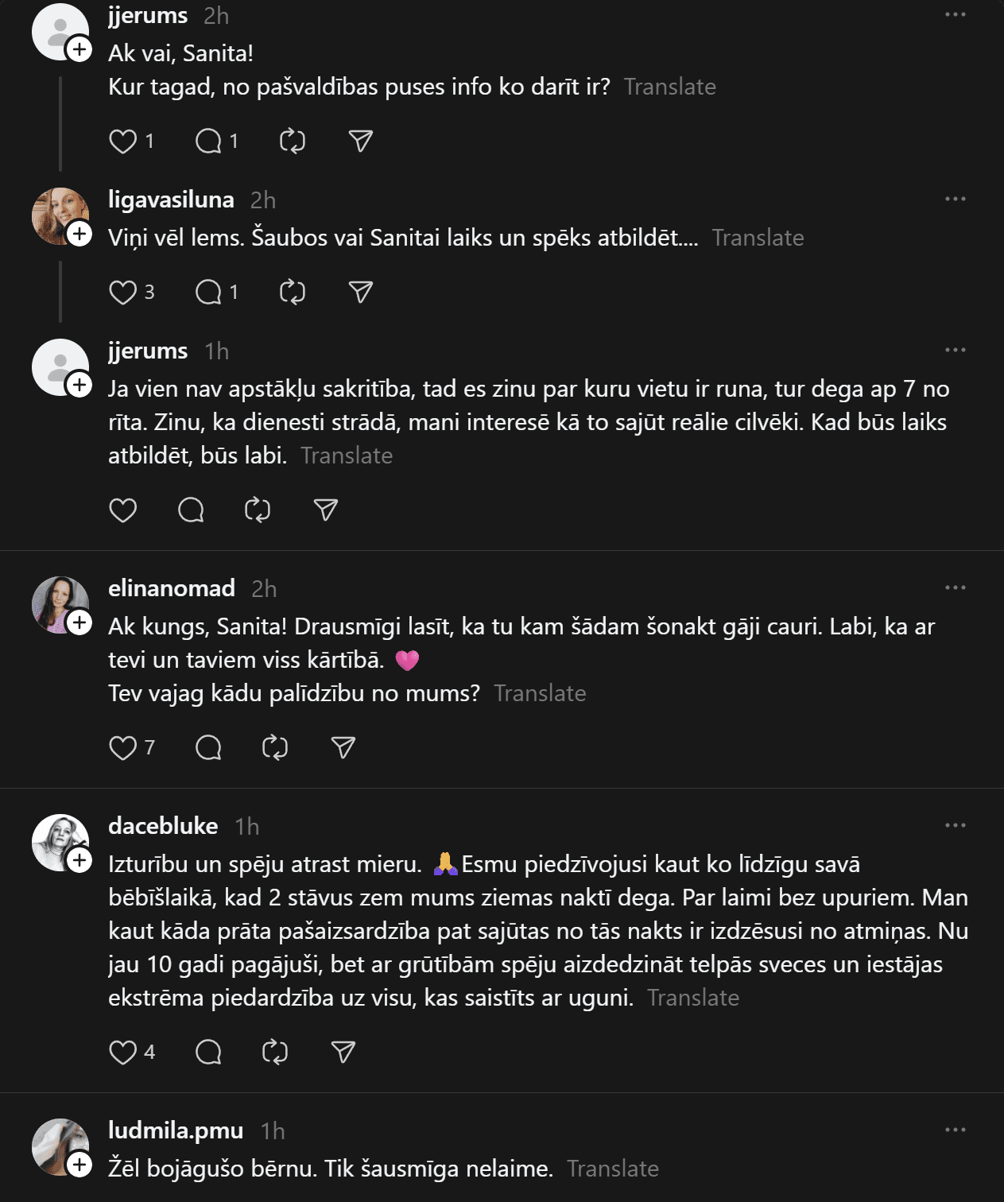Follow ludmila.pmu using the plus badge
Screen dimensions: 1004x1202
pyautogui.click(x=79, y=1165)
